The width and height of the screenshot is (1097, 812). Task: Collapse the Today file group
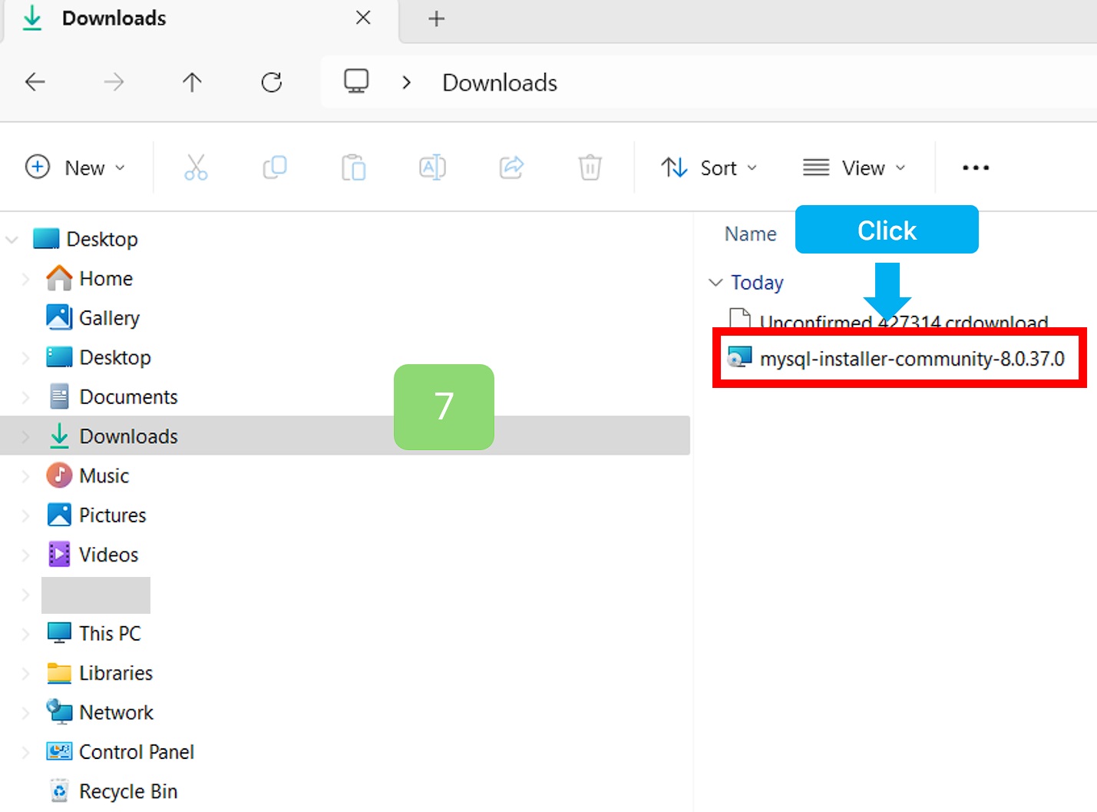click(x=715, y=283)
